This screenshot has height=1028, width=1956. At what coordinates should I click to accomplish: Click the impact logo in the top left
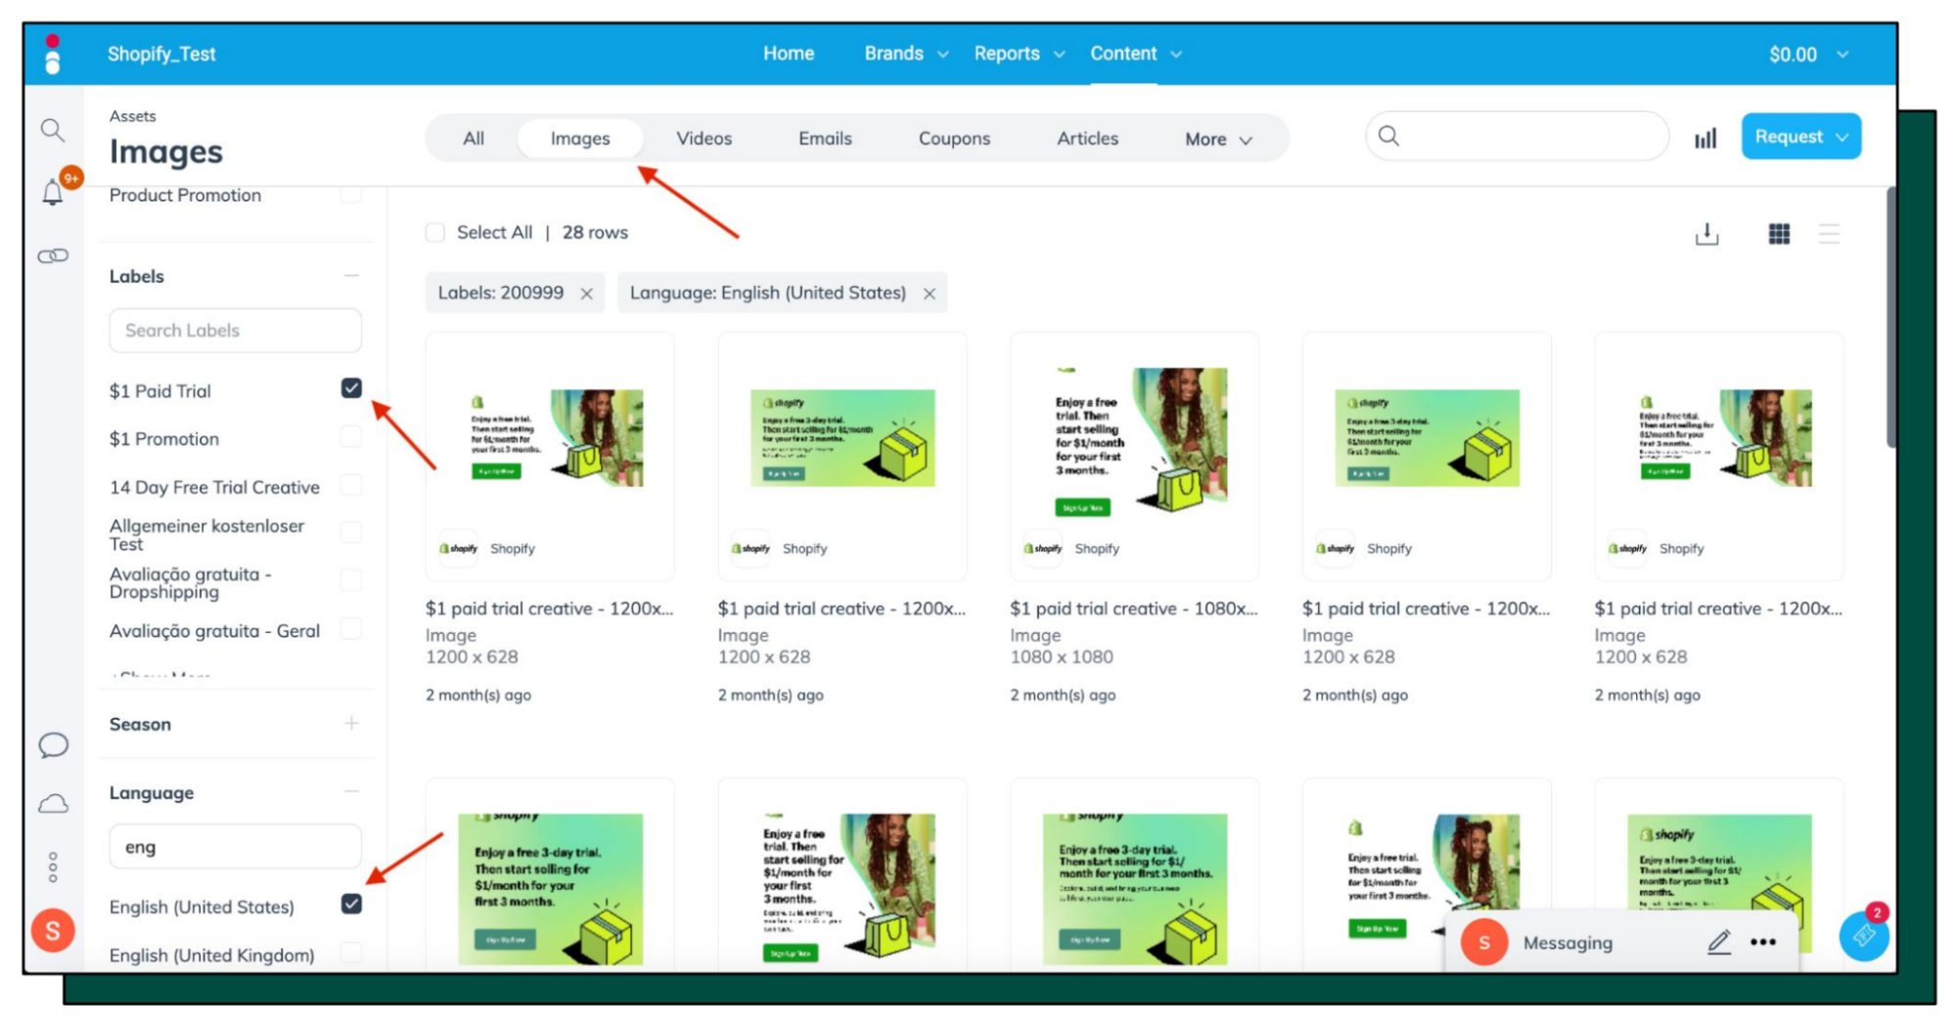tap(53, 54)
